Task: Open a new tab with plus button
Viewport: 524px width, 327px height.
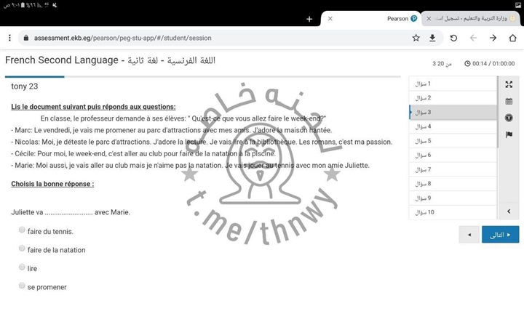Action: click(x=309, y=19)
